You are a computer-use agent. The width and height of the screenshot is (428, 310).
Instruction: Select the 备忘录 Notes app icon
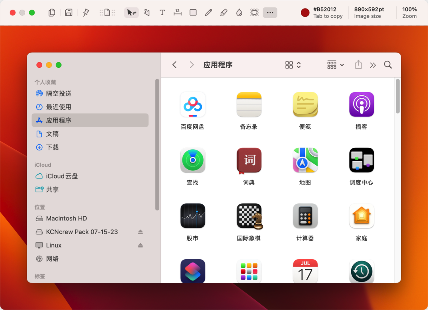pyautogui.click(x=249, y=105)
